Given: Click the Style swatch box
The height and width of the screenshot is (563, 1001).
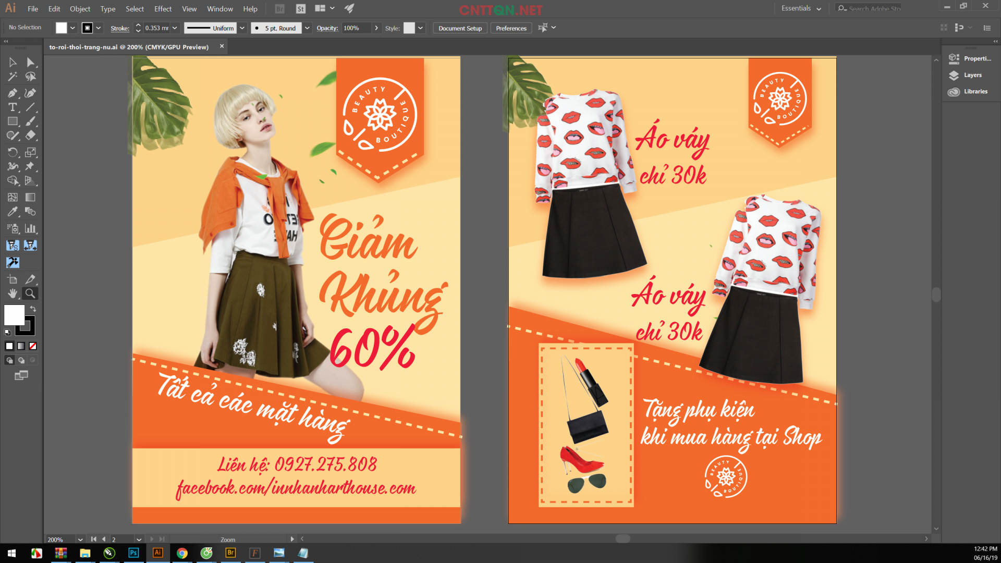Looking at the screenshot, I should click(x=409, y=28).
